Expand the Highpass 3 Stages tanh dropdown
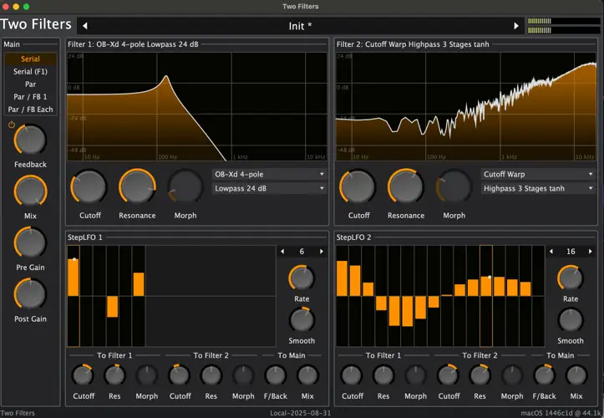The height and width of the screenshot is (418, 604). (x=537, y=189)
